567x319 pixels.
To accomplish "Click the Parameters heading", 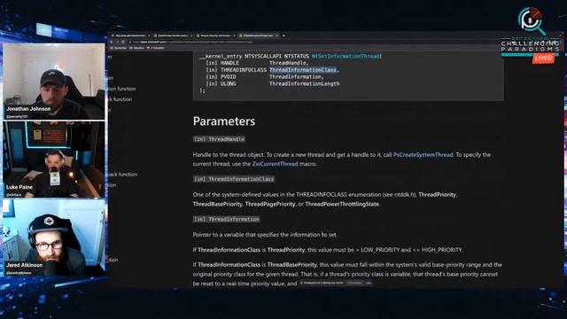I will [224, 121].
